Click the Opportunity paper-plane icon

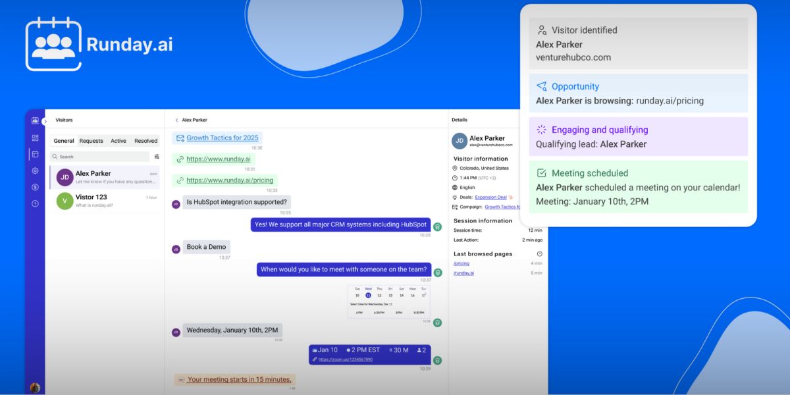(x=542, y=86)
